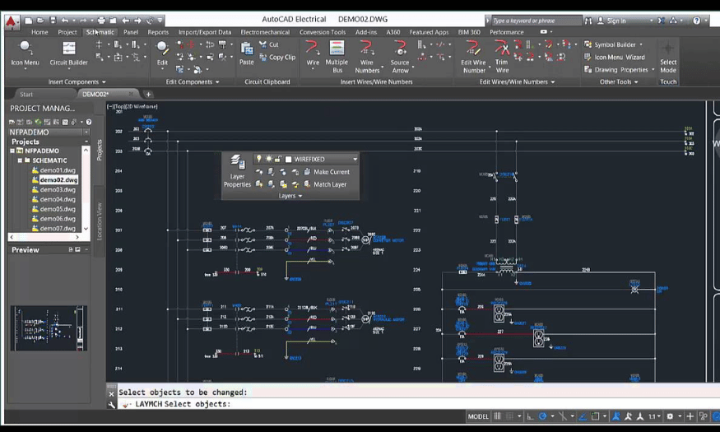Click MODEL space button in status bar
720x432 pixels.
point(478,416)
